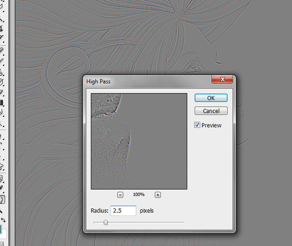Screen dimensions: 292x246
Task: Confirm the High Pass filter with OK
Action: (211, 98)
